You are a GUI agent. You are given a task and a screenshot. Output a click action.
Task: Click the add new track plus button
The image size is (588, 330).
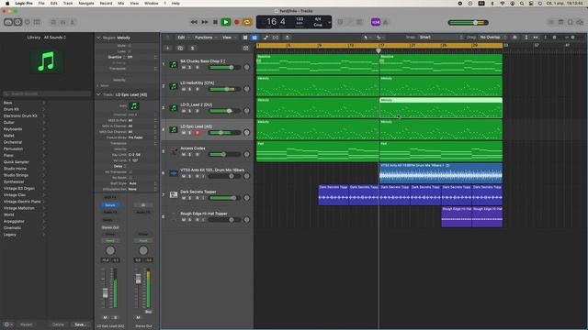pos(167,49)
